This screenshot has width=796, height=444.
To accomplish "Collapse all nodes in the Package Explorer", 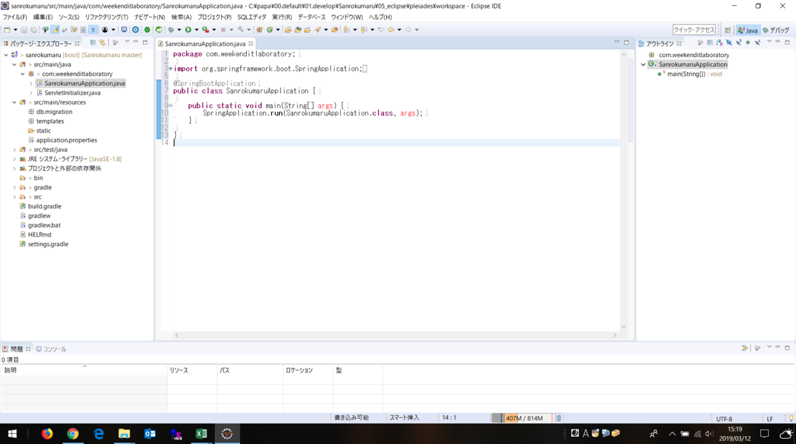I will click(93, 42).
